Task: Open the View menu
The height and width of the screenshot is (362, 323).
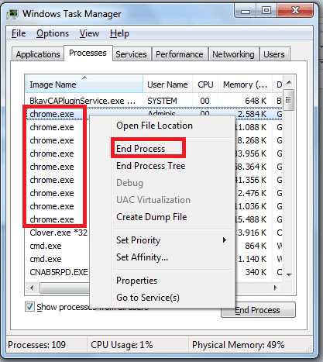Action: [89, 33]
